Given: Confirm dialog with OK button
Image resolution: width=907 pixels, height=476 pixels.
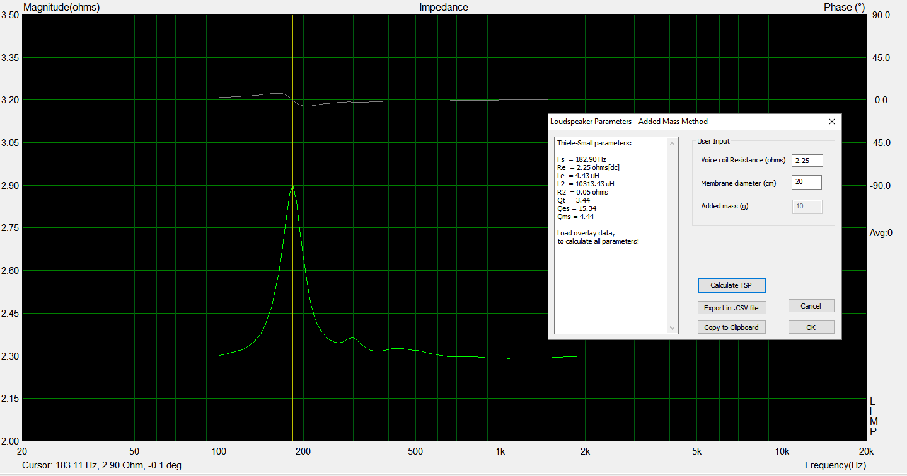Looking at the screenshot, I should point(811,327).
